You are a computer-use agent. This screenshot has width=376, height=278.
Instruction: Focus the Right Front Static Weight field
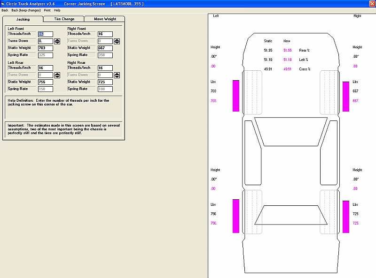(105, 48)
